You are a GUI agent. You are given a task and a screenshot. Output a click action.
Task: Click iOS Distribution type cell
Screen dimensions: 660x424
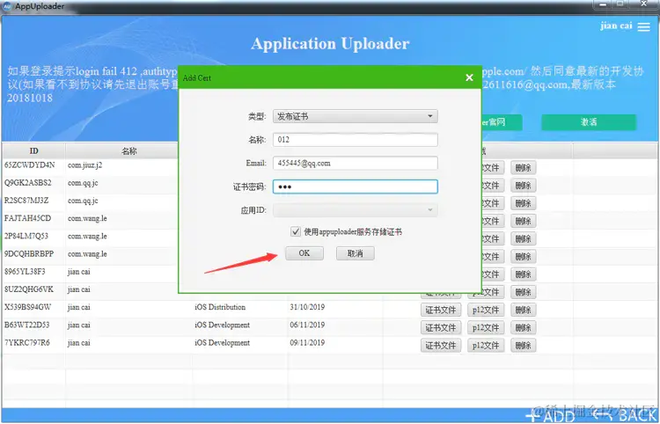point(220,307)
